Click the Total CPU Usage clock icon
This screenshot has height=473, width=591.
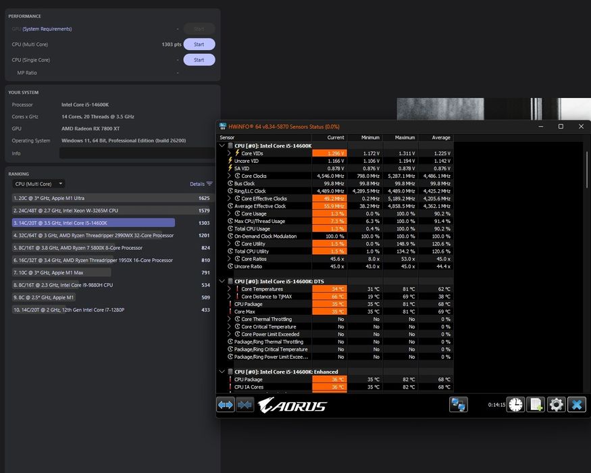tap(230, 228)
